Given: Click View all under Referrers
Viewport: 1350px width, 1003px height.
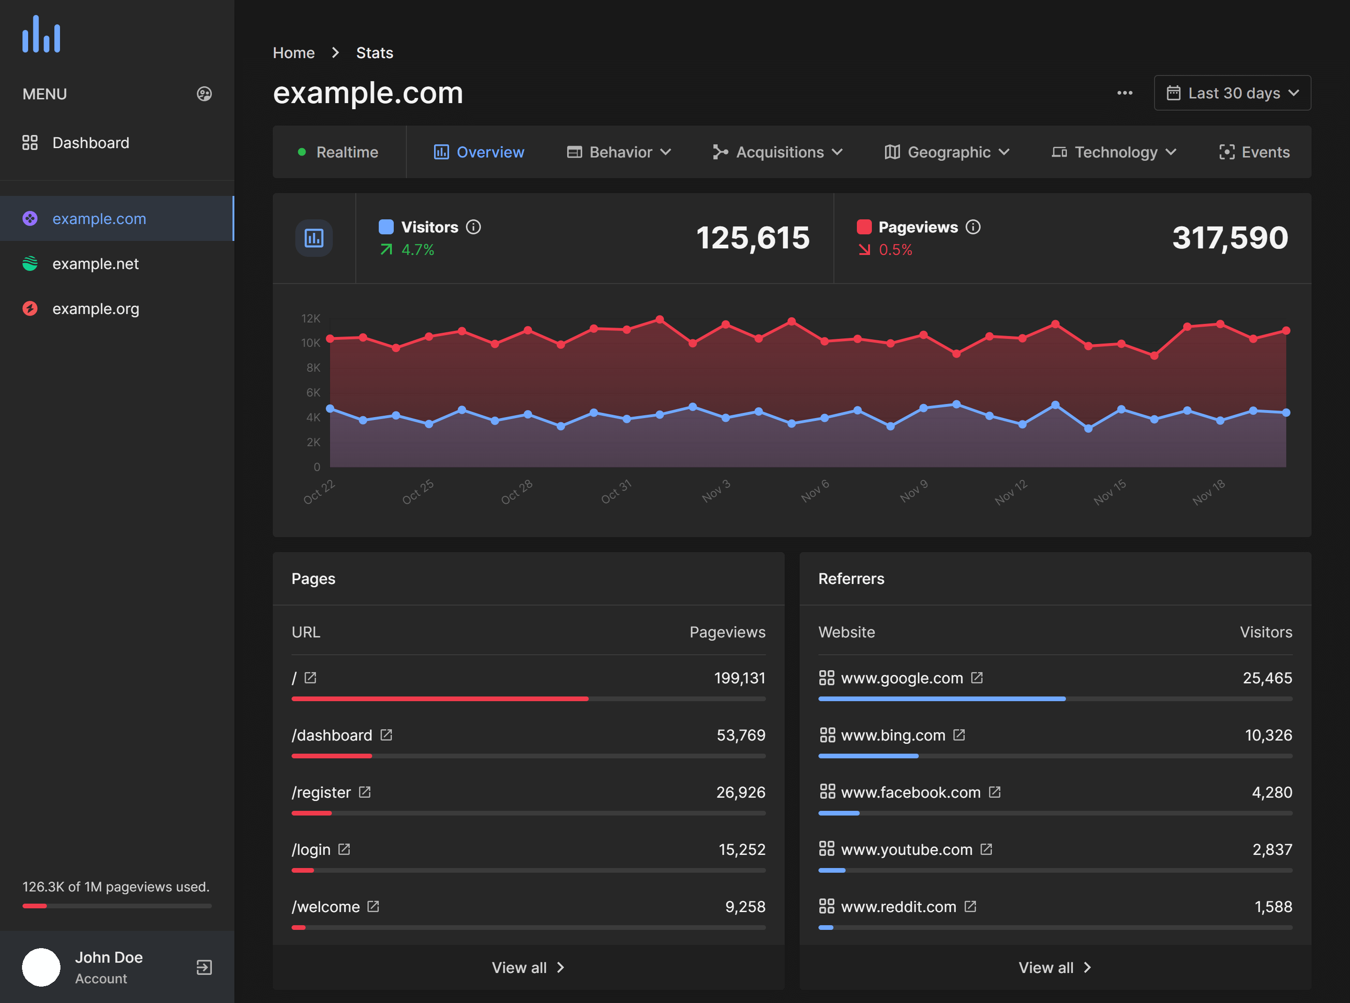Looking at the screenshot, I should point(1055,967).
